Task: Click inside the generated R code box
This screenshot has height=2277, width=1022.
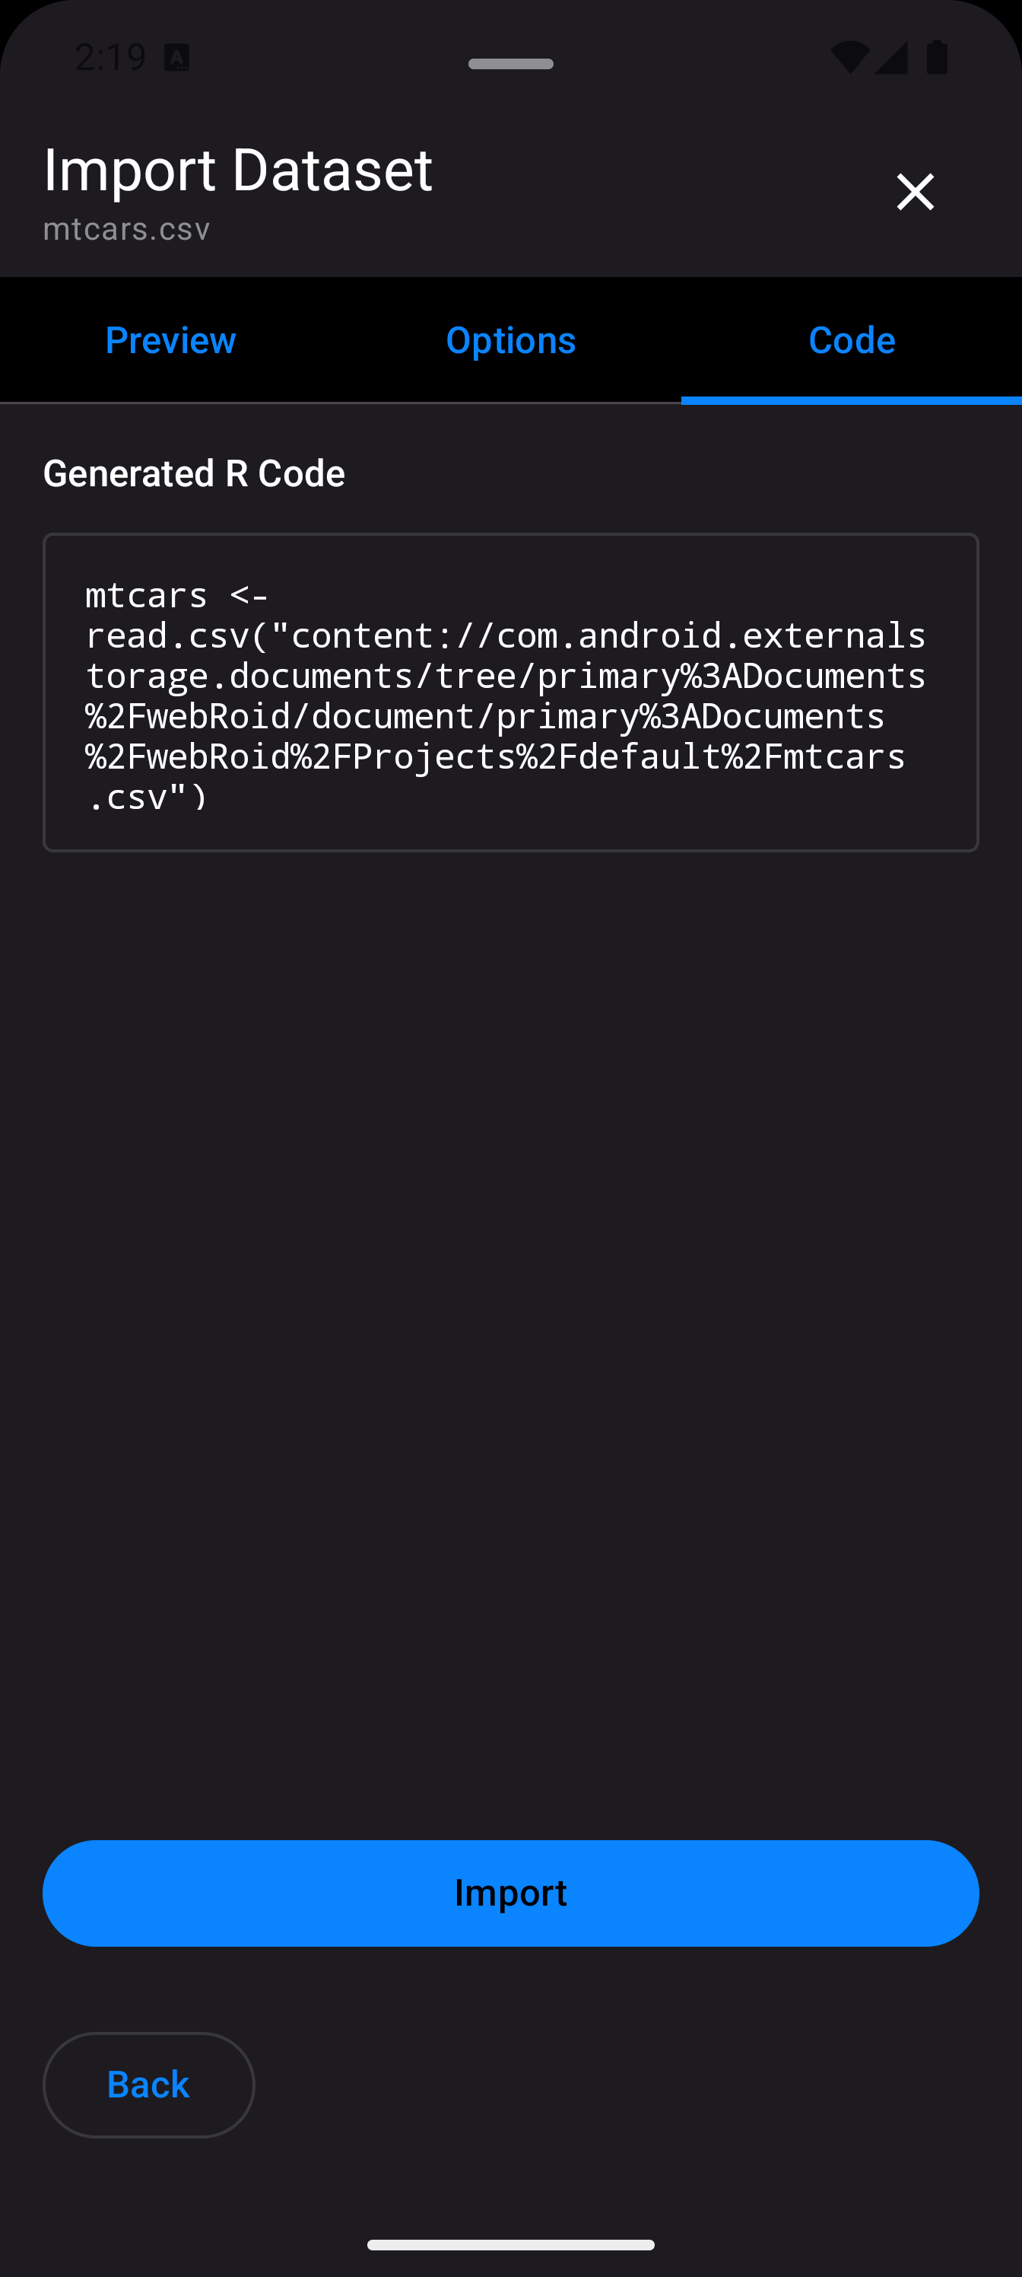Action: [510, 692]
